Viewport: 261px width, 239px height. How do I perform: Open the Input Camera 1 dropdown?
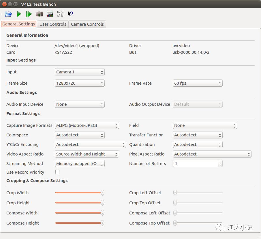coord(80,72)
